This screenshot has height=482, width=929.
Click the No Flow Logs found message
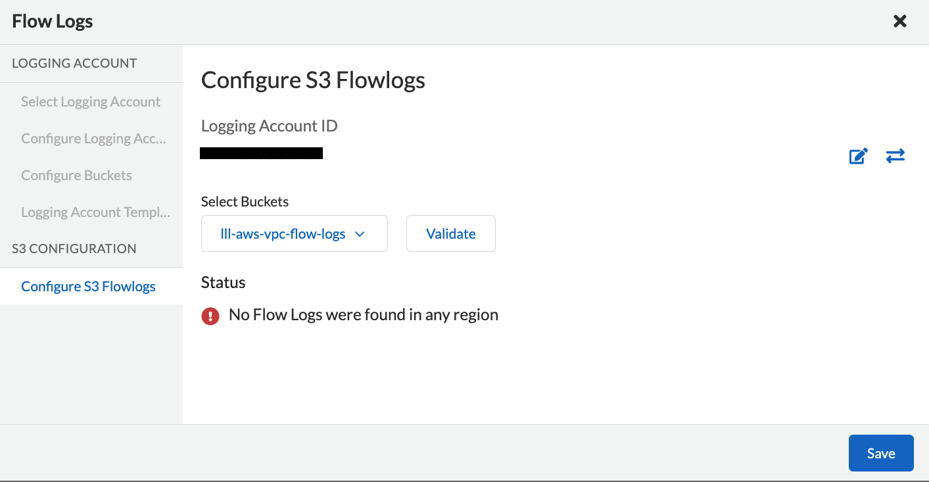pos(363,315)
